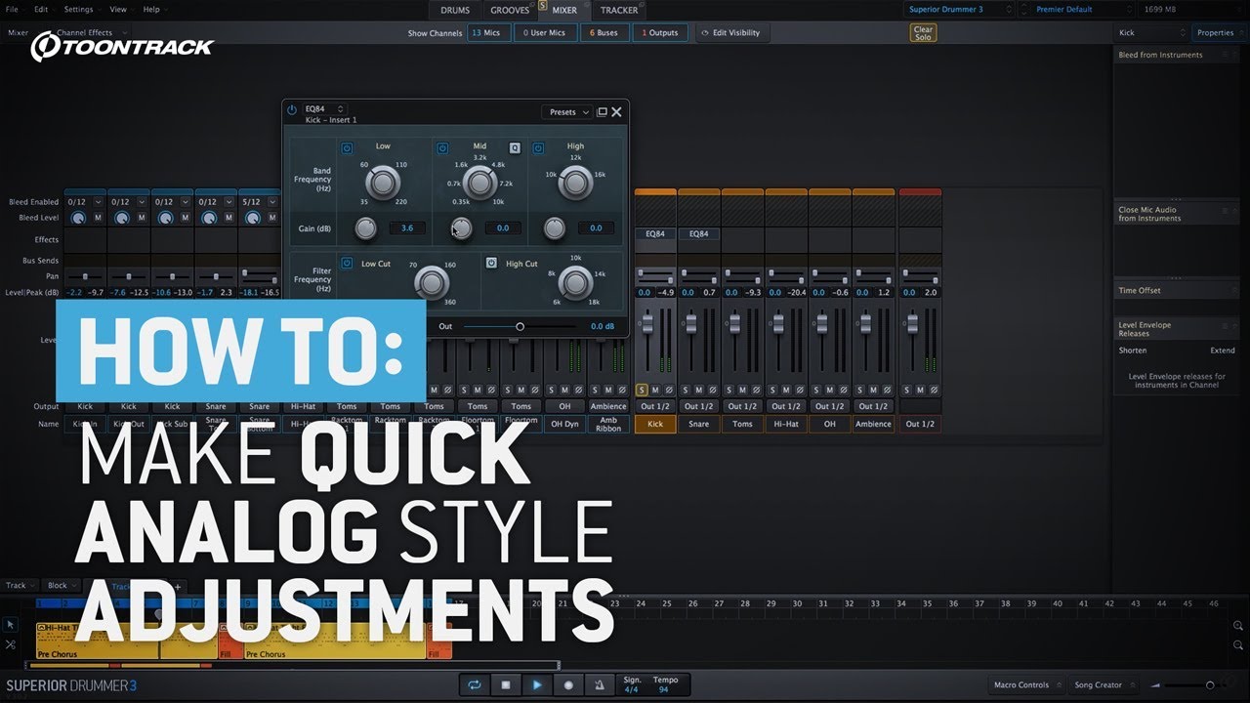Toggle the first mic channel mute M button
This screenshot has width=1250, height=703.
99,218
